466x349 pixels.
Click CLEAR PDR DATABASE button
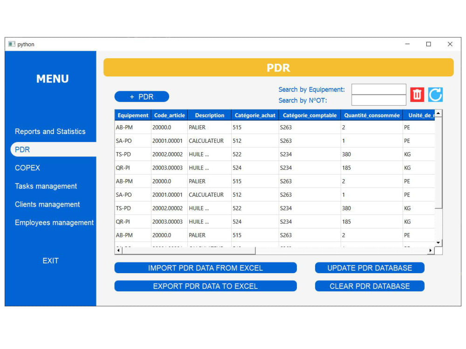[x=370, y=286]
